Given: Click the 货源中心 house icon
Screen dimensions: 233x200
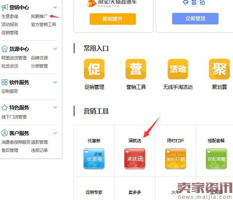Looking at the screenshot, I should coord(4,49).
